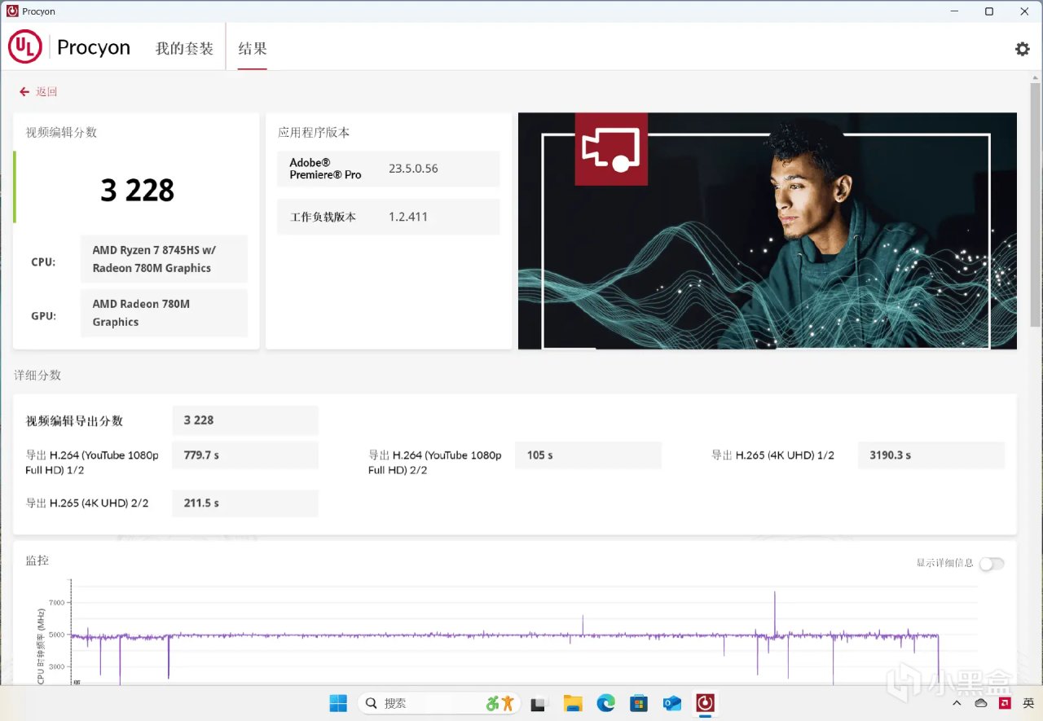Click the 监控 section heading
Viewport: 1043px width, 721px height.
coord(37,561)
